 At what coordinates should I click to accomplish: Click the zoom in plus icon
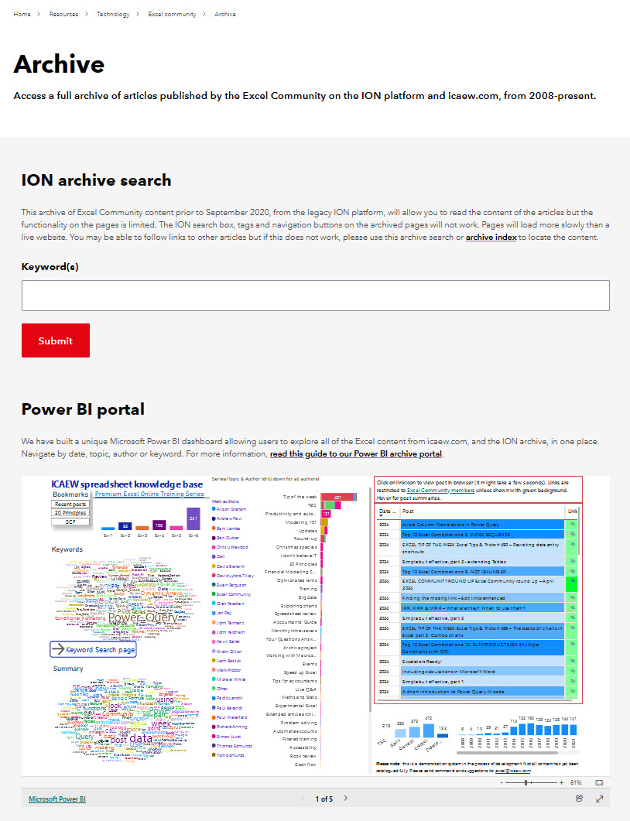click(x=561, y=782)
